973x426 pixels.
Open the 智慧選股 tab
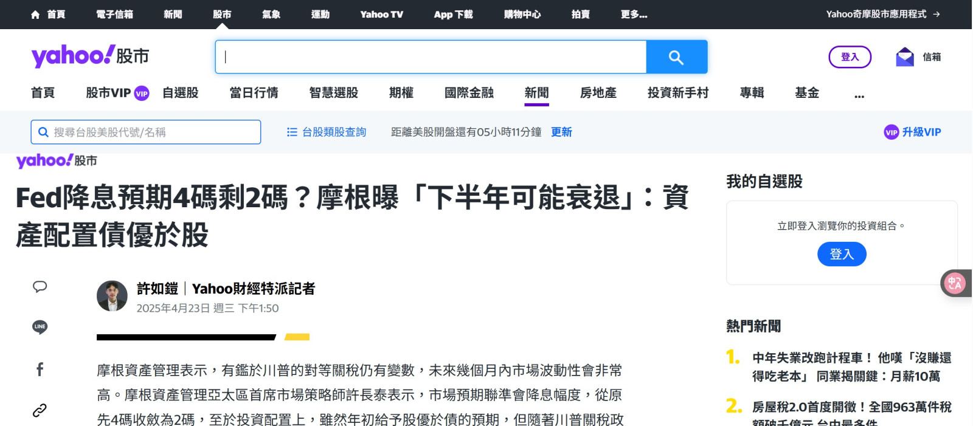tap(334, 93)
